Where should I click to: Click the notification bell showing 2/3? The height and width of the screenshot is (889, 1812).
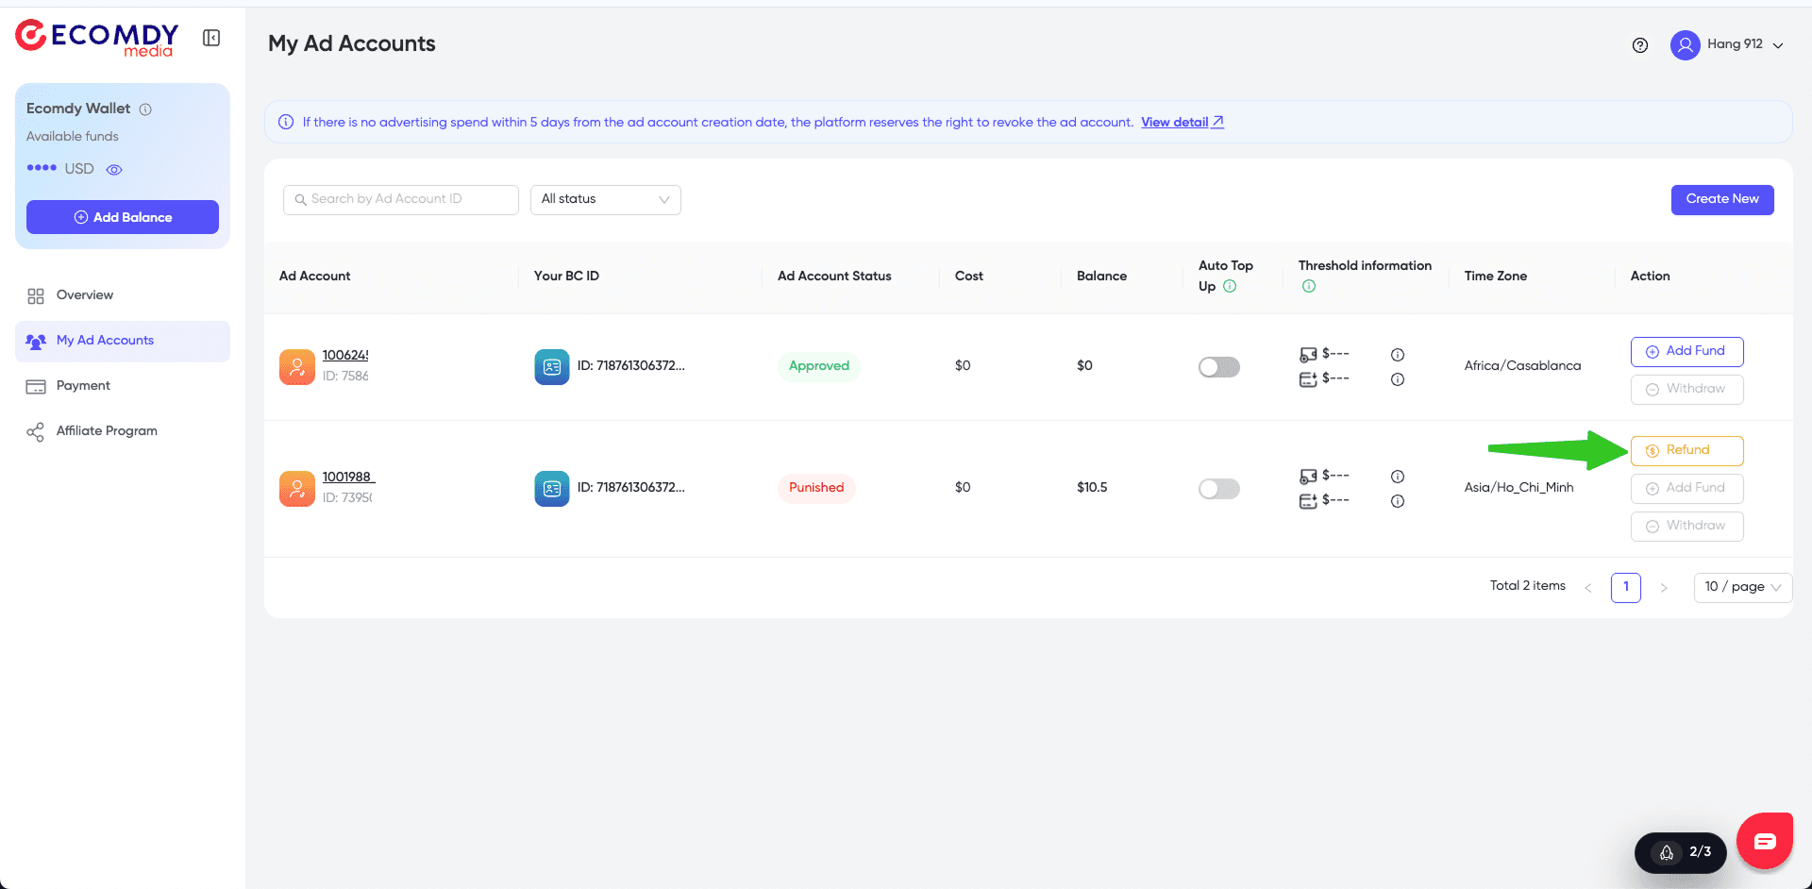pyautogui.click(x=1680, y=851)
